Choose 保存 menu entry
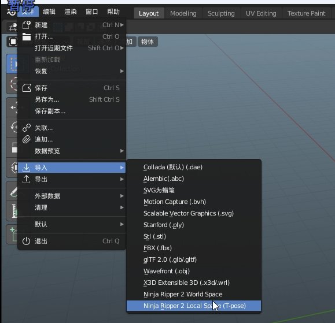 [x=72, y=88]
